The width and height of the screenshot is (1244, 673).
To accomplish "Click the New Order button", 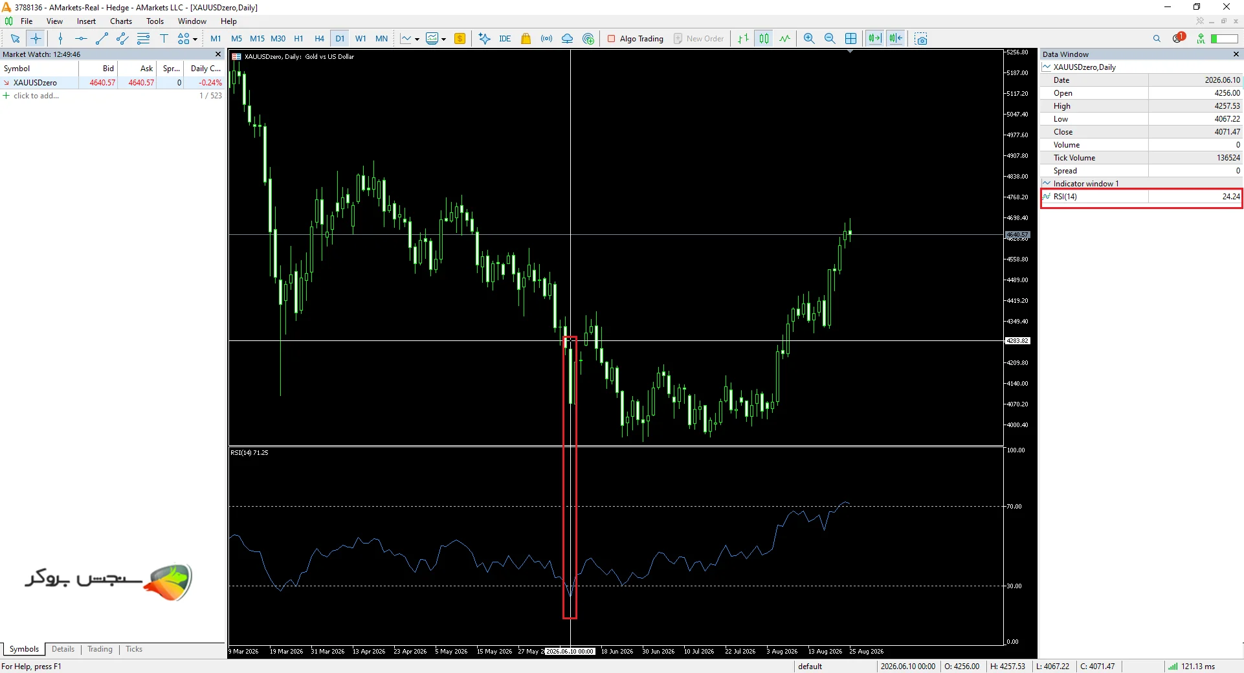I will coord(699,39).
